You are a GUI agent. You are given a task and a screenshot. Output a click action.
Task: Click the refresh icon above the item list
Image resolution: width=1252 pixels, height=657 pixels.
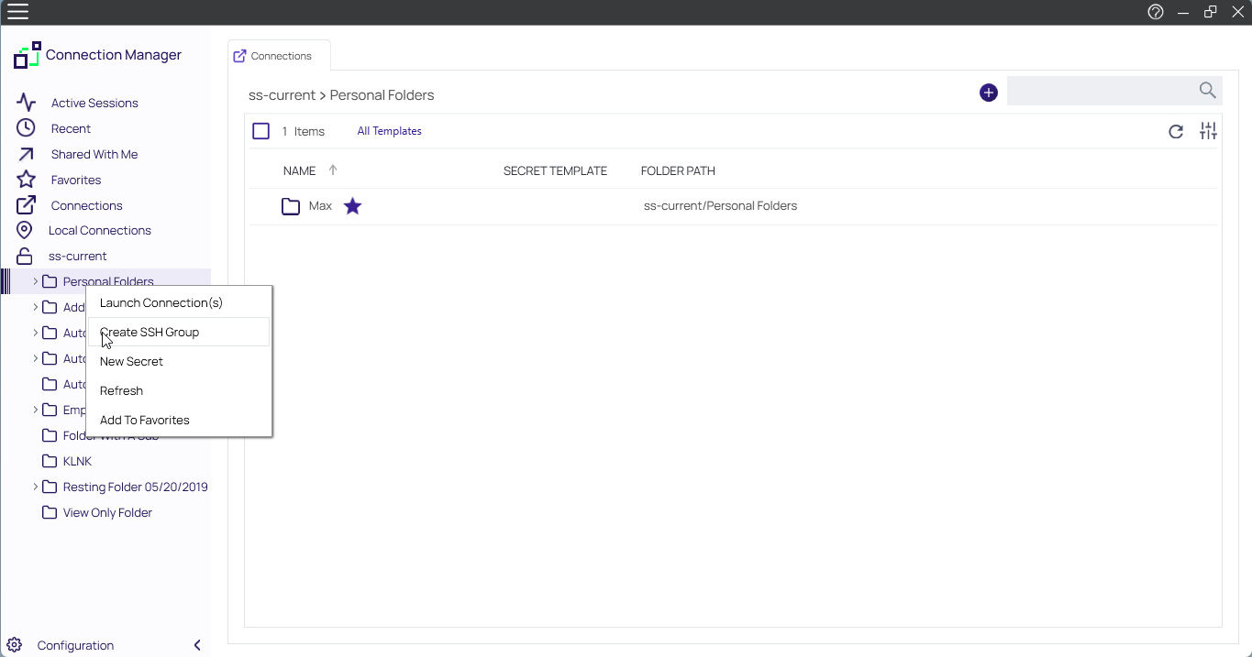click(1176, 131)
